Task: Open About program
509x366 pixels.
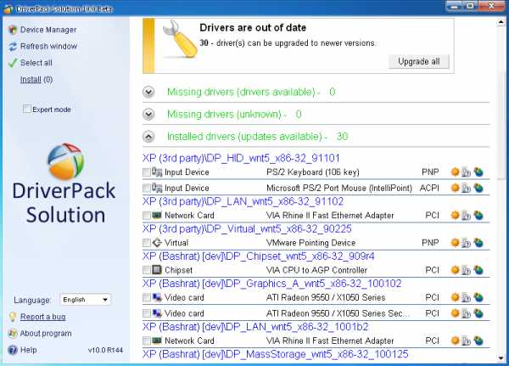Action: click(46, 334)
